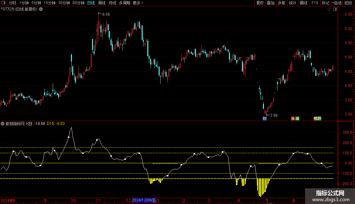This screenshot has width=355, height=204.
Task: Click the diamond icon above the chart
Action: click(x=329, y=9)
